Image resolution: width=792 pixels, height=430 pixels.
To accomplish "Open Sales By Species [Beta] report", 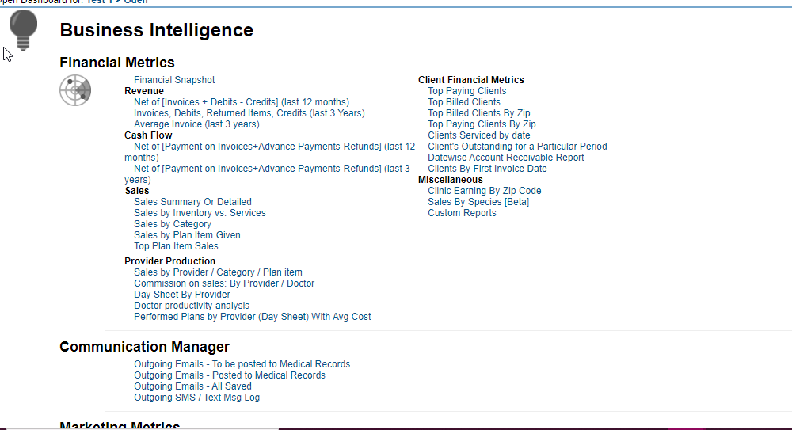I will [478, 202].
